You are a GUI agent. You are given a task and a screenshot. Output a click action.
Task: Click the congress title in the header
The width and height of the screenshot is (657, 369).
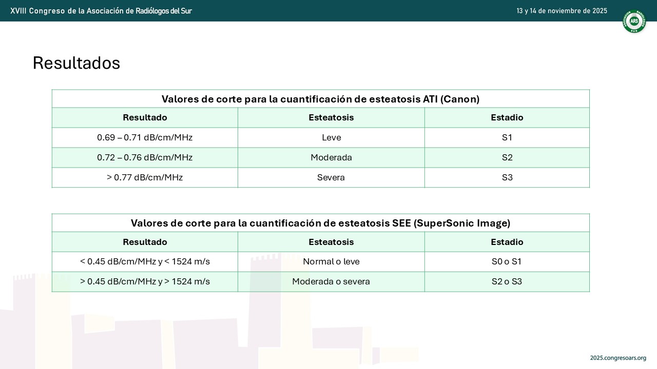[101, 10]
